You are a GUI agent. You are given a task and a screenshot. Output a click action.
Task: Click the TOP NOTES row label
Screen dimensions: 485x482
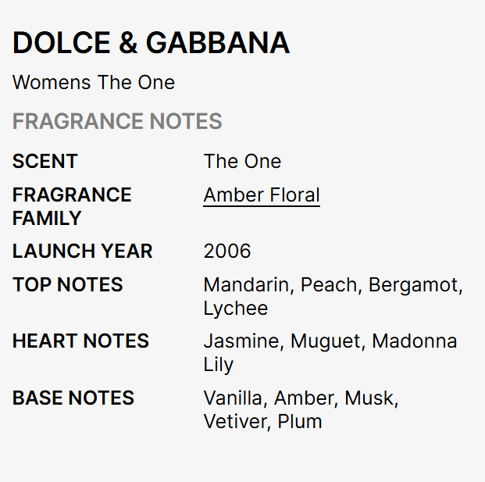pos(68,285)
